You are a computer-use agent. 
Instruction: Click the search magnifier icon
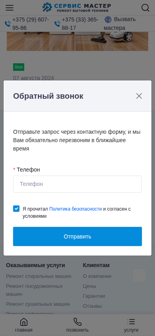145,8
